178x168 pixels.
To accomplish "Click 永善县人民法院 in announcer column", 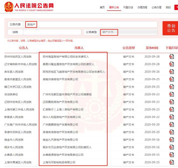I will click(14, 155).
